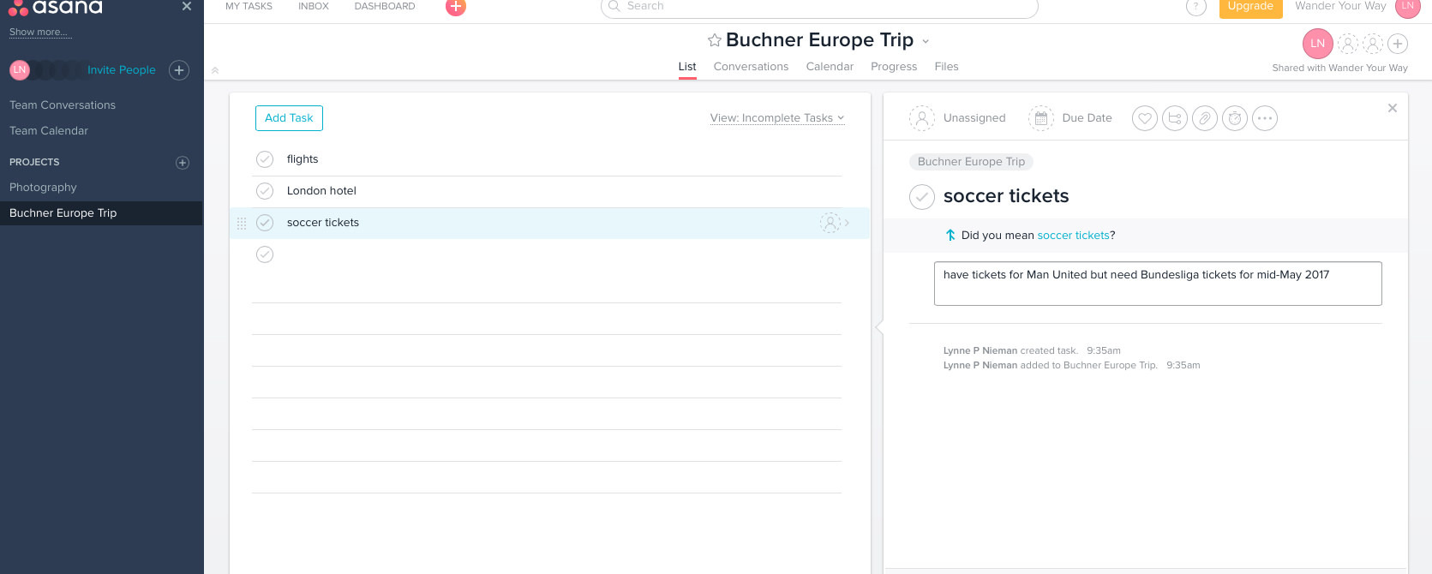The height and width of the screenshot is (574, 1432).
Task: Click the task description text box
Action: (x=1158, y=284)
